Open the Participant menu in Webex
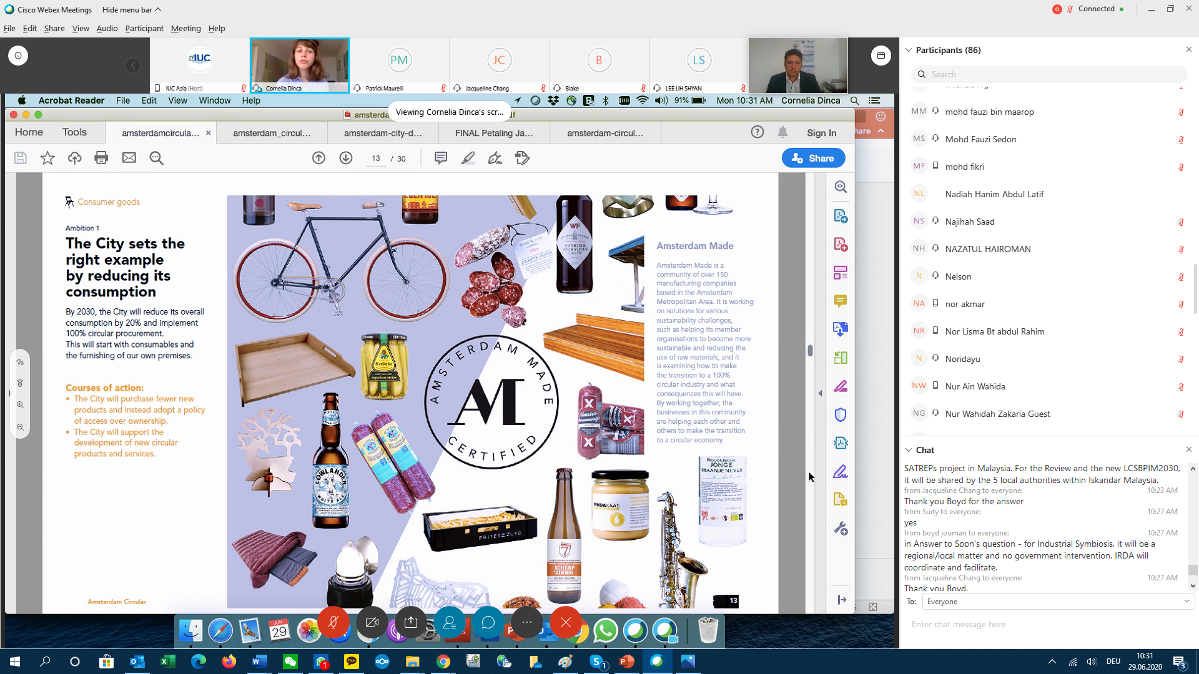The width and height of the screenshot is (1199, 674). click(144, 29)
